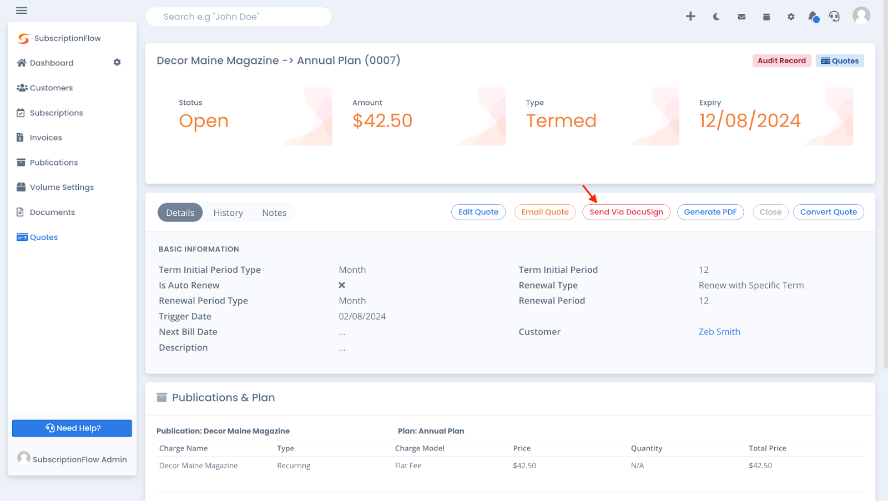Toggle dark mode moon icon
Image resolution: width=888 pixels, height=501 pixels.
(717, 17)
